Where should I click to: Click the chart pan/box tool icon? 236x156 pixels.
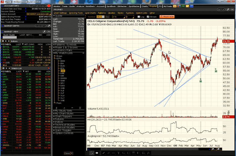pyautogui.click(x=97, y=153)
